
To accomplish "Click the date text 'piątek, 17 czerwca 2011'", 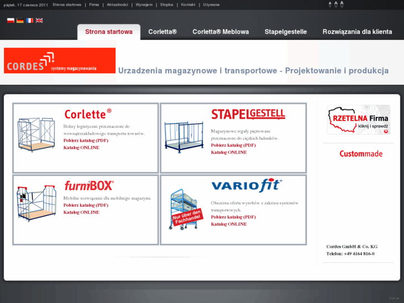I will click(x=26, y=5).
